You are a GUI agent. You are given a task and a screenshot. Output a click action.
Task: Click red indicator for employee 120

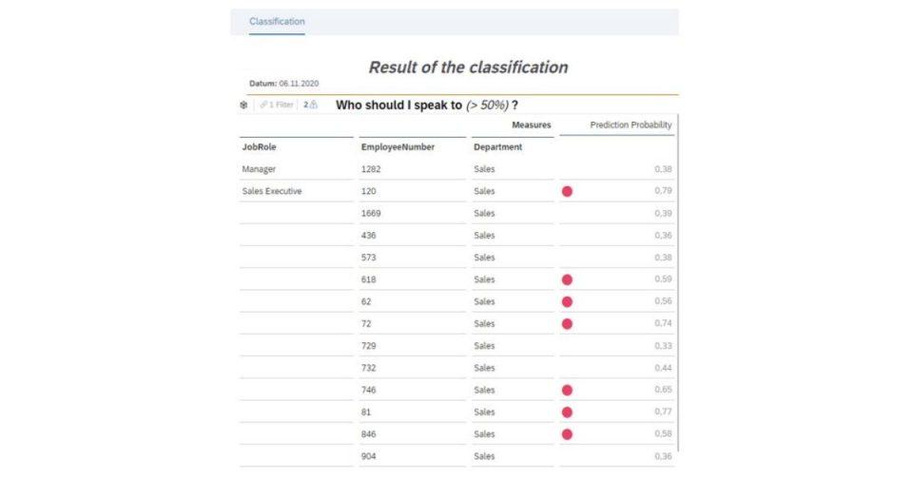click(567, 191)
